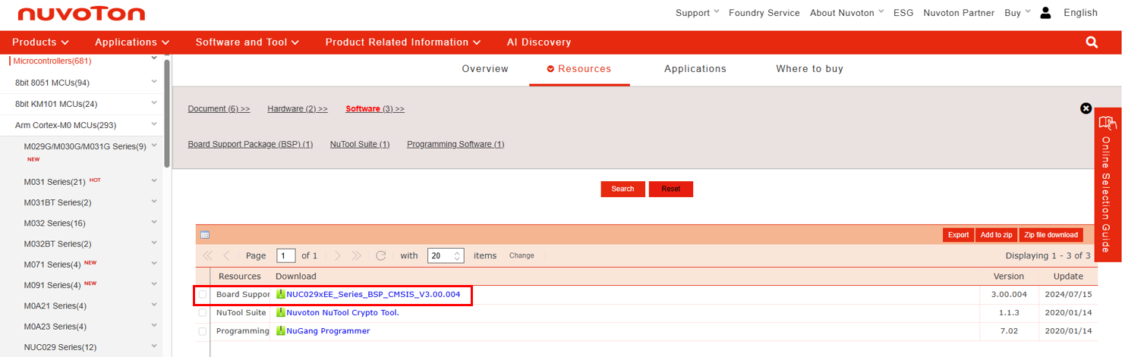
Task: Refresh the resources table
Action: click(x=381, y=255)
